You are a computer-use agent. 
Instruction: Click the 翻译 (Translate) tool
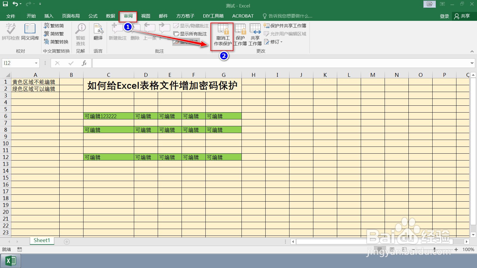click(98, 32)
